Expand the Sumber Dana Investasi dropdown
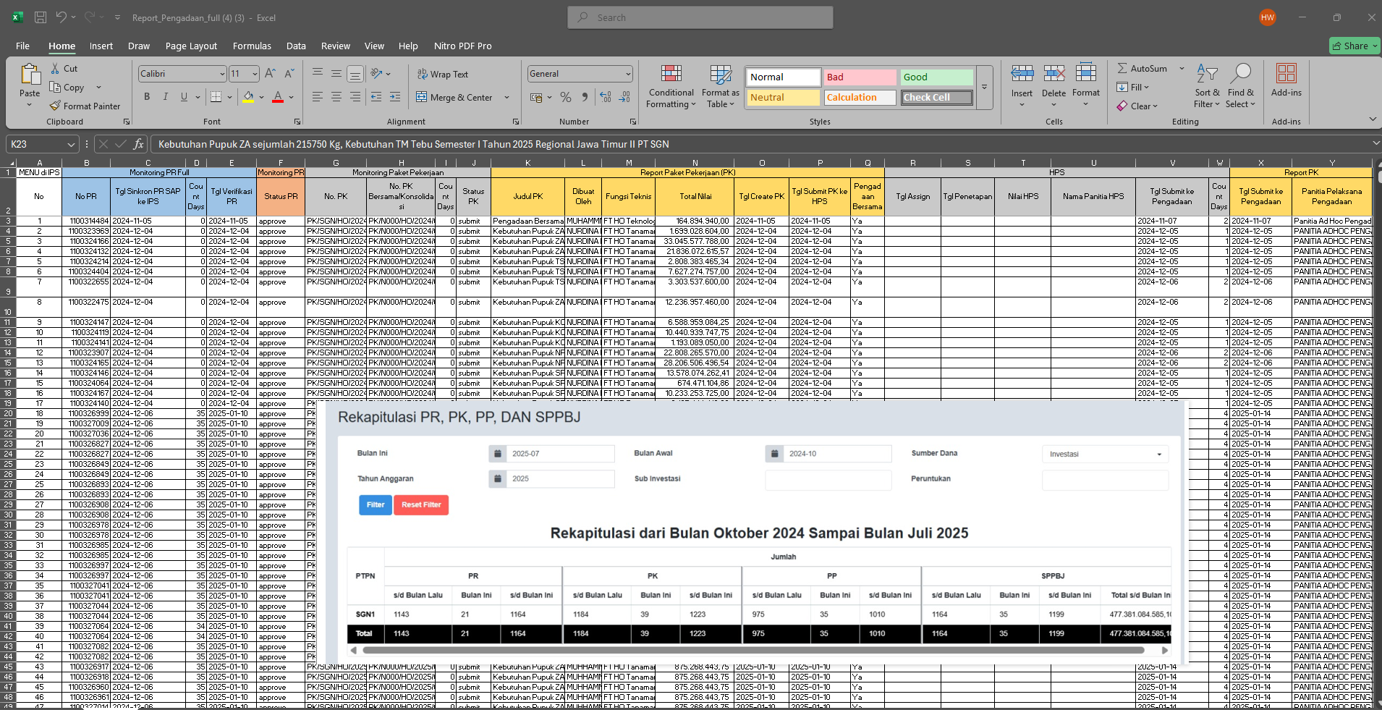The image size is (1382, 710). point(1158,455)
